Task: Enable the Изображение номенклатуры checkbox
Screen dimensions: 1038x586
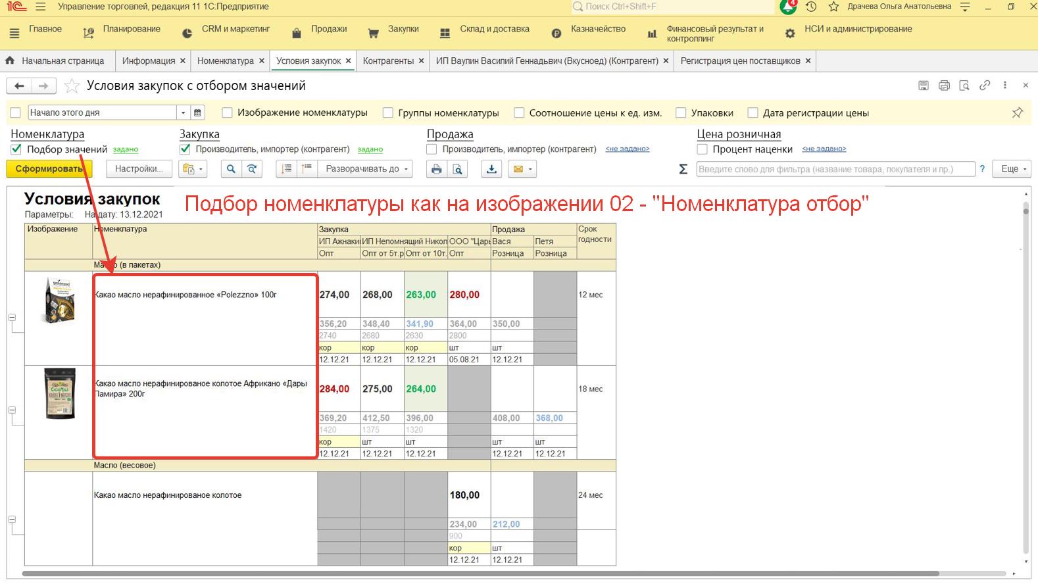Action: [x=228, y=113]
